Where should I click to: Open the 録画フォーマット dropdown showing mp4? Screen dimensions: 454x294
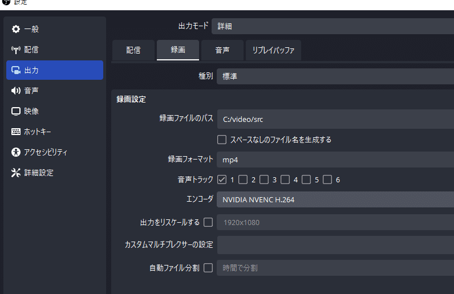(335, 160)
